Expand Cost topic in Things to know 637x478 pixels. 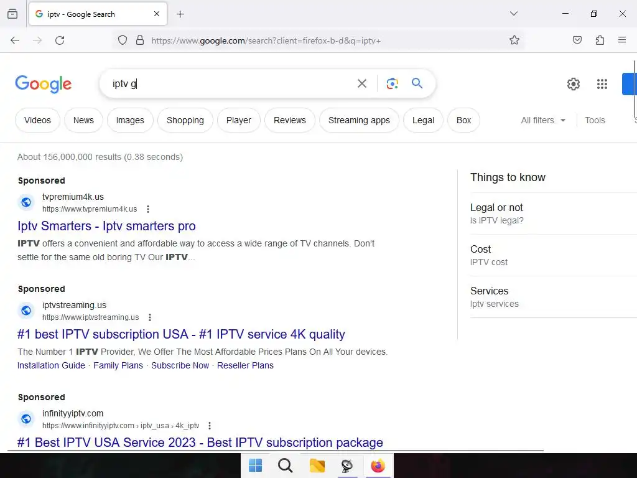tap(553, 255)
